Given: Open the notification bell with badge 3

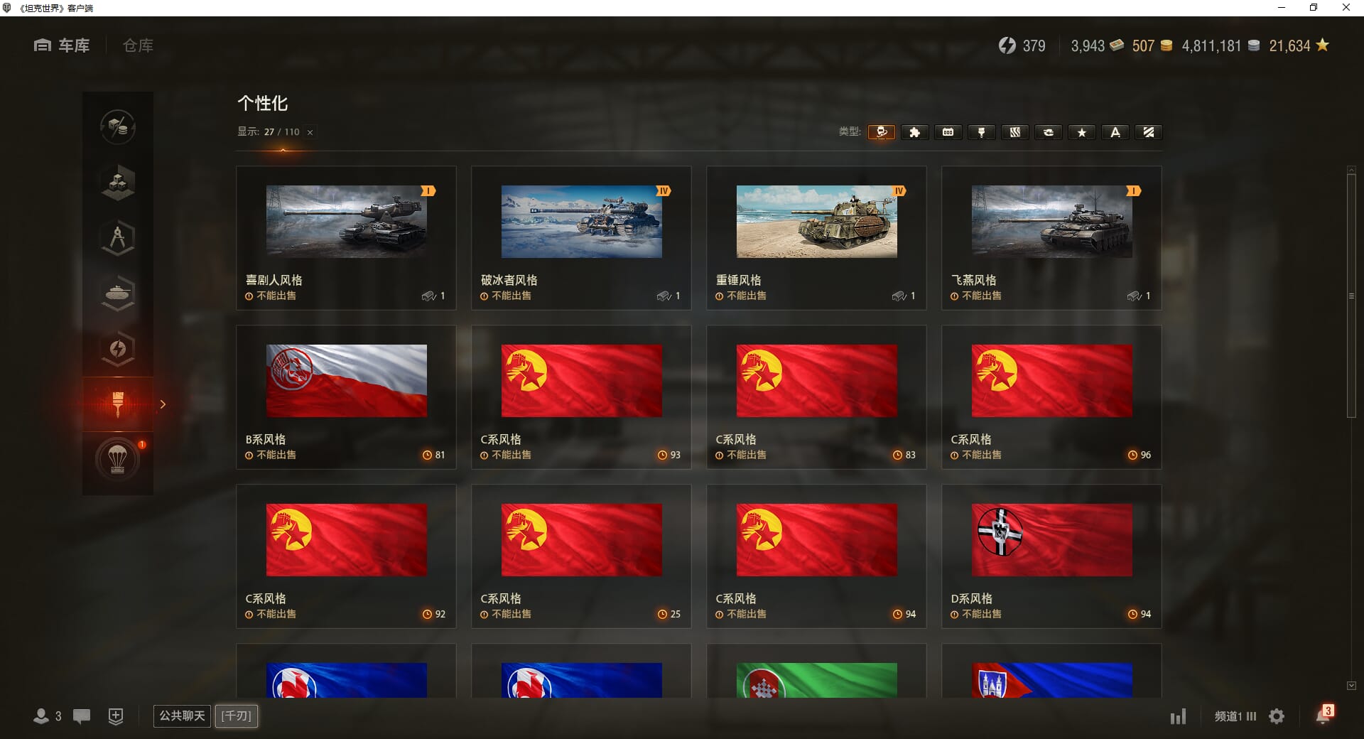Looking at the screenshot, I should pos(1324,715).
